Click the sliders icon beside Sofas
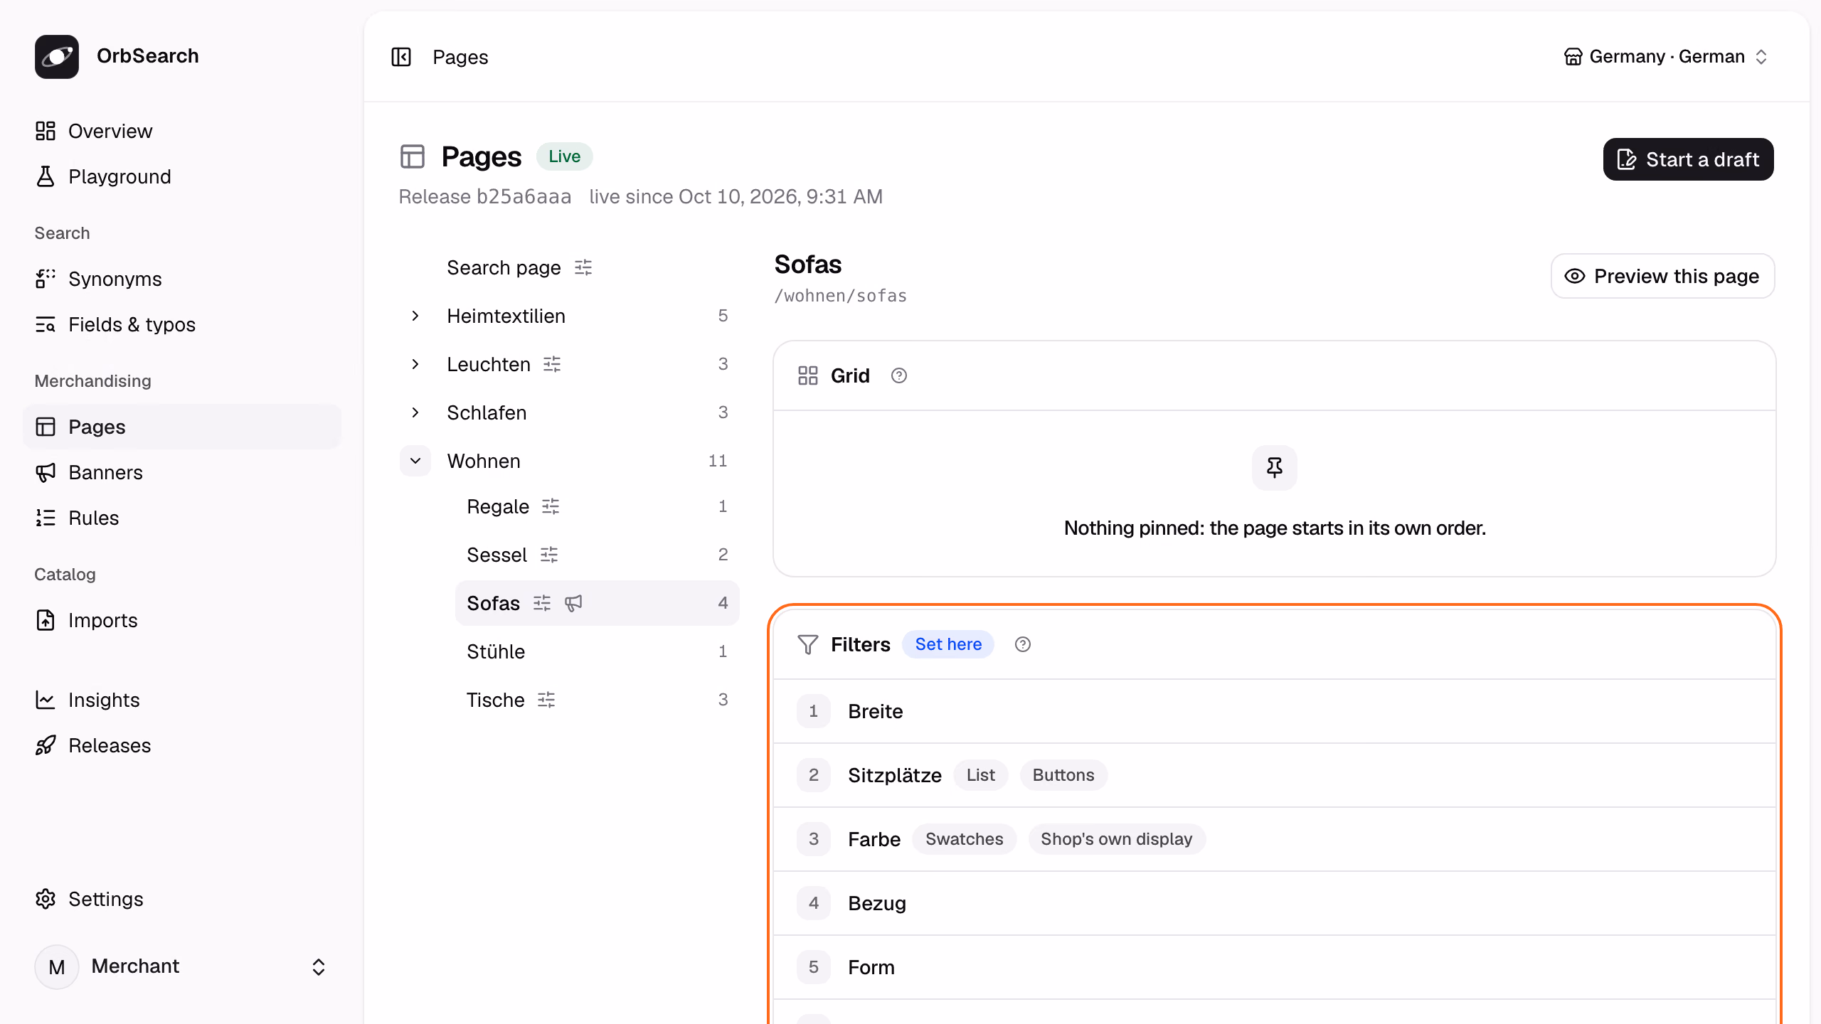 coord(542,603)
